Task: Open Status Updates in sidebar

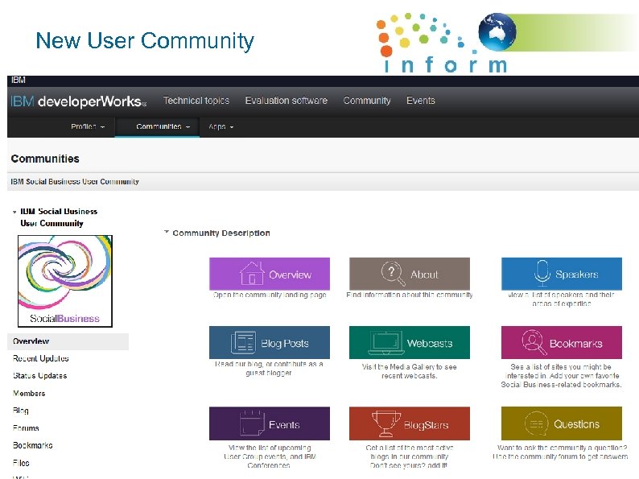Action: pos(40,375)
